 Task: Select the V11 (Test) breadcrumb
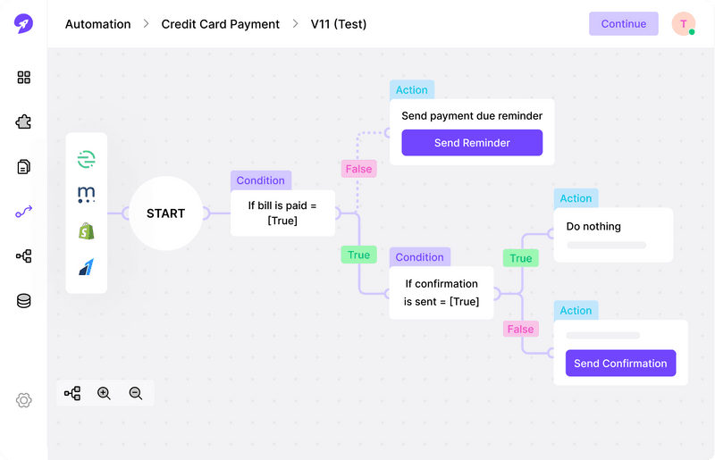pyautogui.click(x=339, y=24)
